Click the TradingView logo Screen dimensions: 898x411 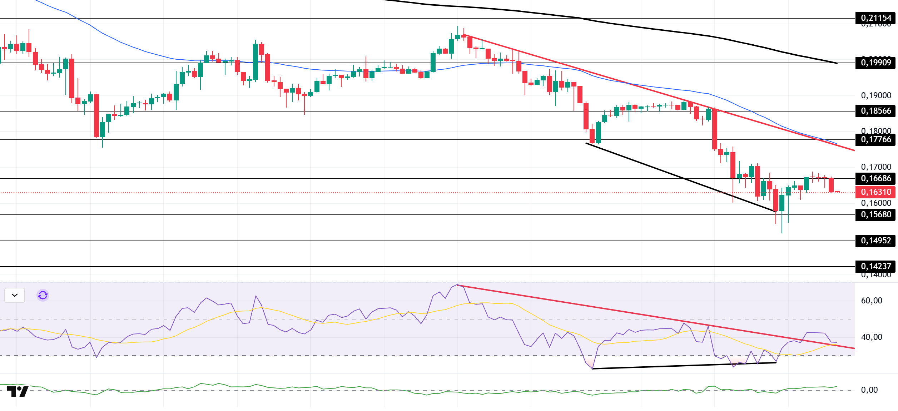(18, 392)
